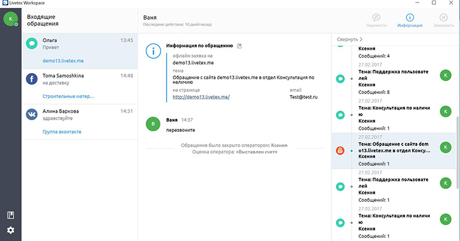
Task: Click Оценка оператора: «Выставлен счет» line
Action: 235,152
